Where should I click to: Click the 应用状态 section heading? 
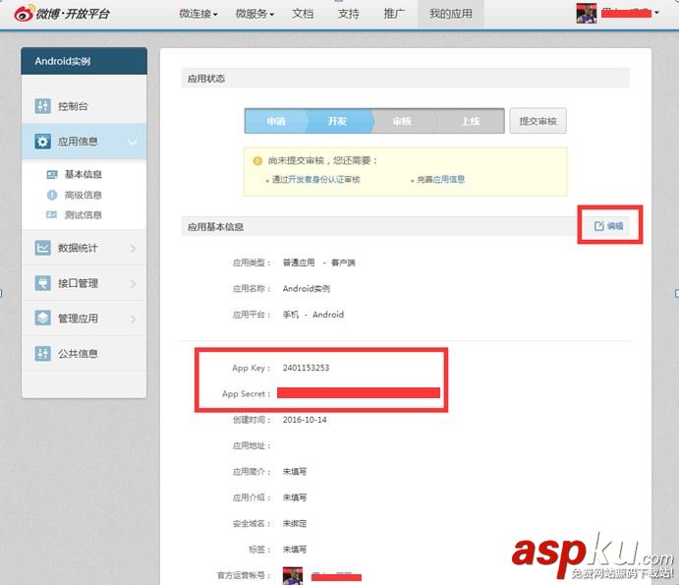[206, 79]
